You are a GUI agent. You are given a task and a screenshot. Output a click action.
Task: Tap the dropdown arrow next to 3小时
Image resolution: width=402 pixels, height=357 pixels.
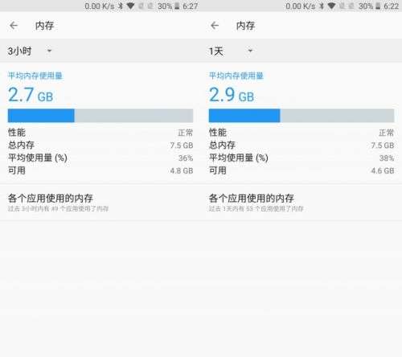coord(49,51)
